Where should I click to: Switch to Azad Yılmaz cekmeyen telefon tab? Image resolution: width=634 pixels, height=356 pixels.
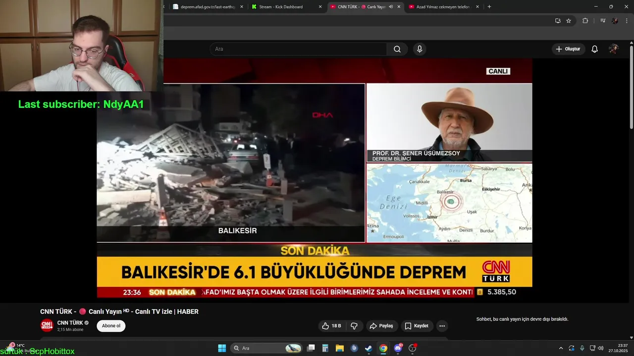click(442, 7)
